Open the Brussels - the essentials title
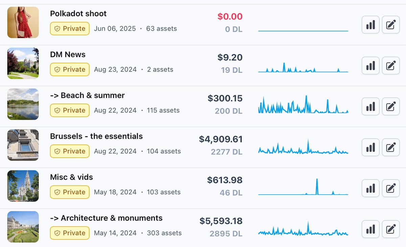 [x=96, y=136]
